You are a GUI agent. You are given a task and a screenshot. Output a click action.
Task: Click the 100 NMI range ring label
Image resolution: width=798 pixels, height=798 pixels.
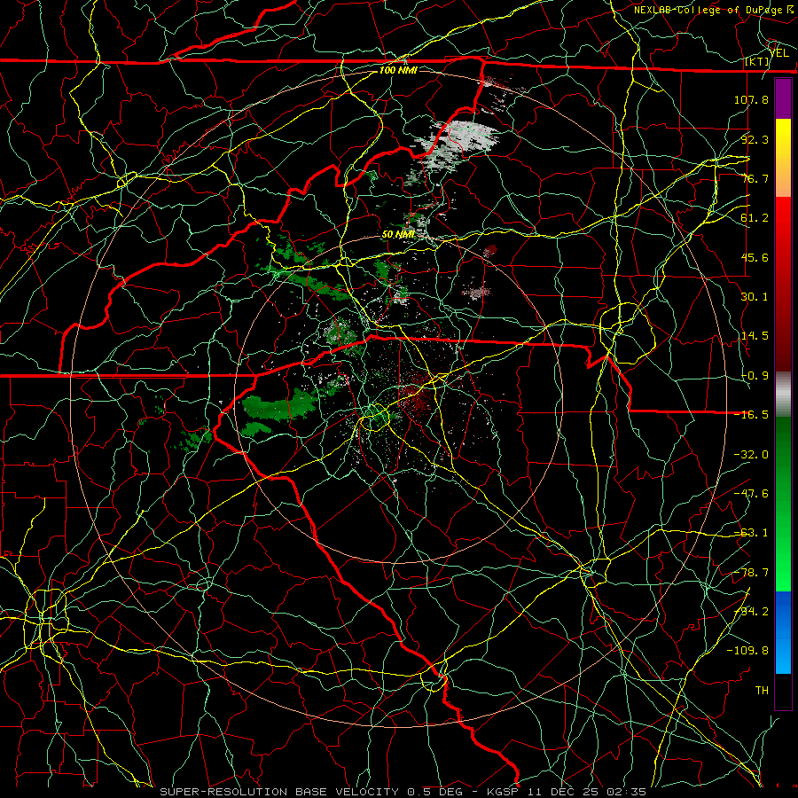click(x=398, y=70)
